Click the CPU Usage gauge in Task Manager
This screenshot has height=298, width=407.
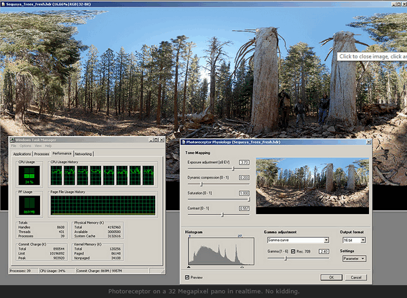pos(29,175)
